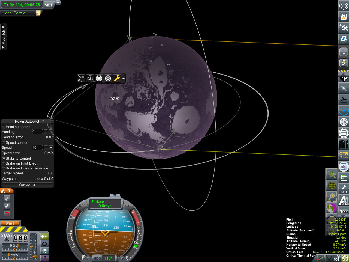Open the blue rocket notebook icon
The image size is (349, 262).
click(344, 39)
